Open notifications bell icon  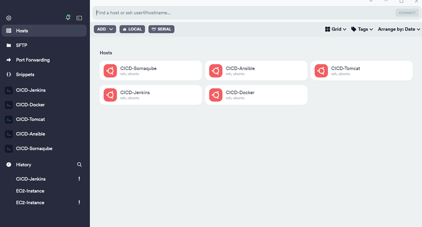pos(68,17)
